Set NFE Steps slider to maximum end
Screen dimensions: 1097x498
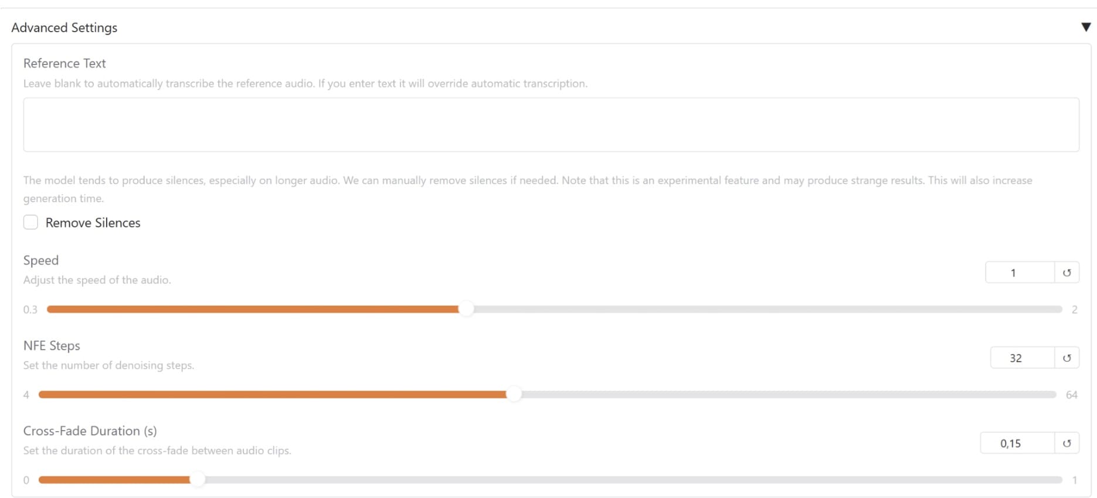click(1054, 395)
